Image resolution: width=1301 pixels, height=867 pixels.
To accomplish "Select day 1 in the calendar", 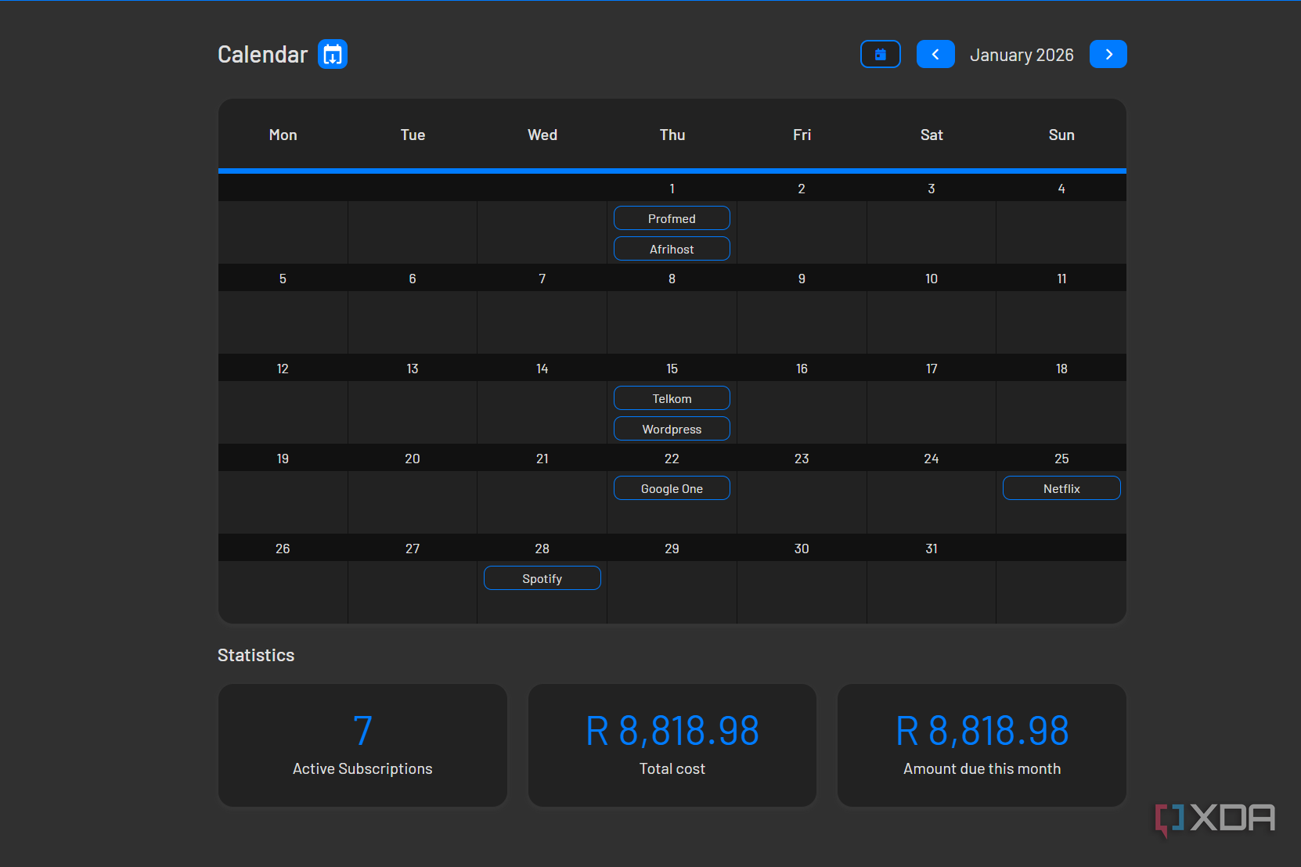I will [x=672, y=189].
